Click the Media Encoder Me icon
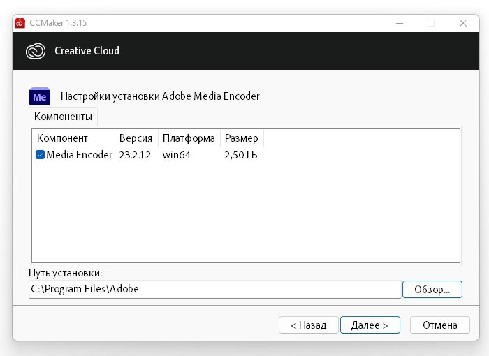This screenshot has height=356, width=489. 40,96
